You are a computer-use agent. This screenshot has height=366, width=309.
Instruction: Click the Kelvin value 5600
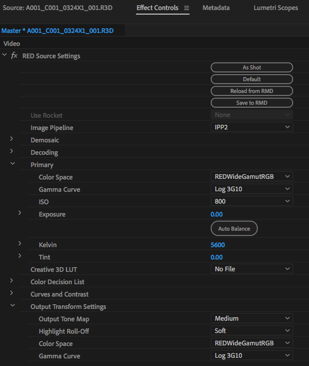click(x=218, y=245)
